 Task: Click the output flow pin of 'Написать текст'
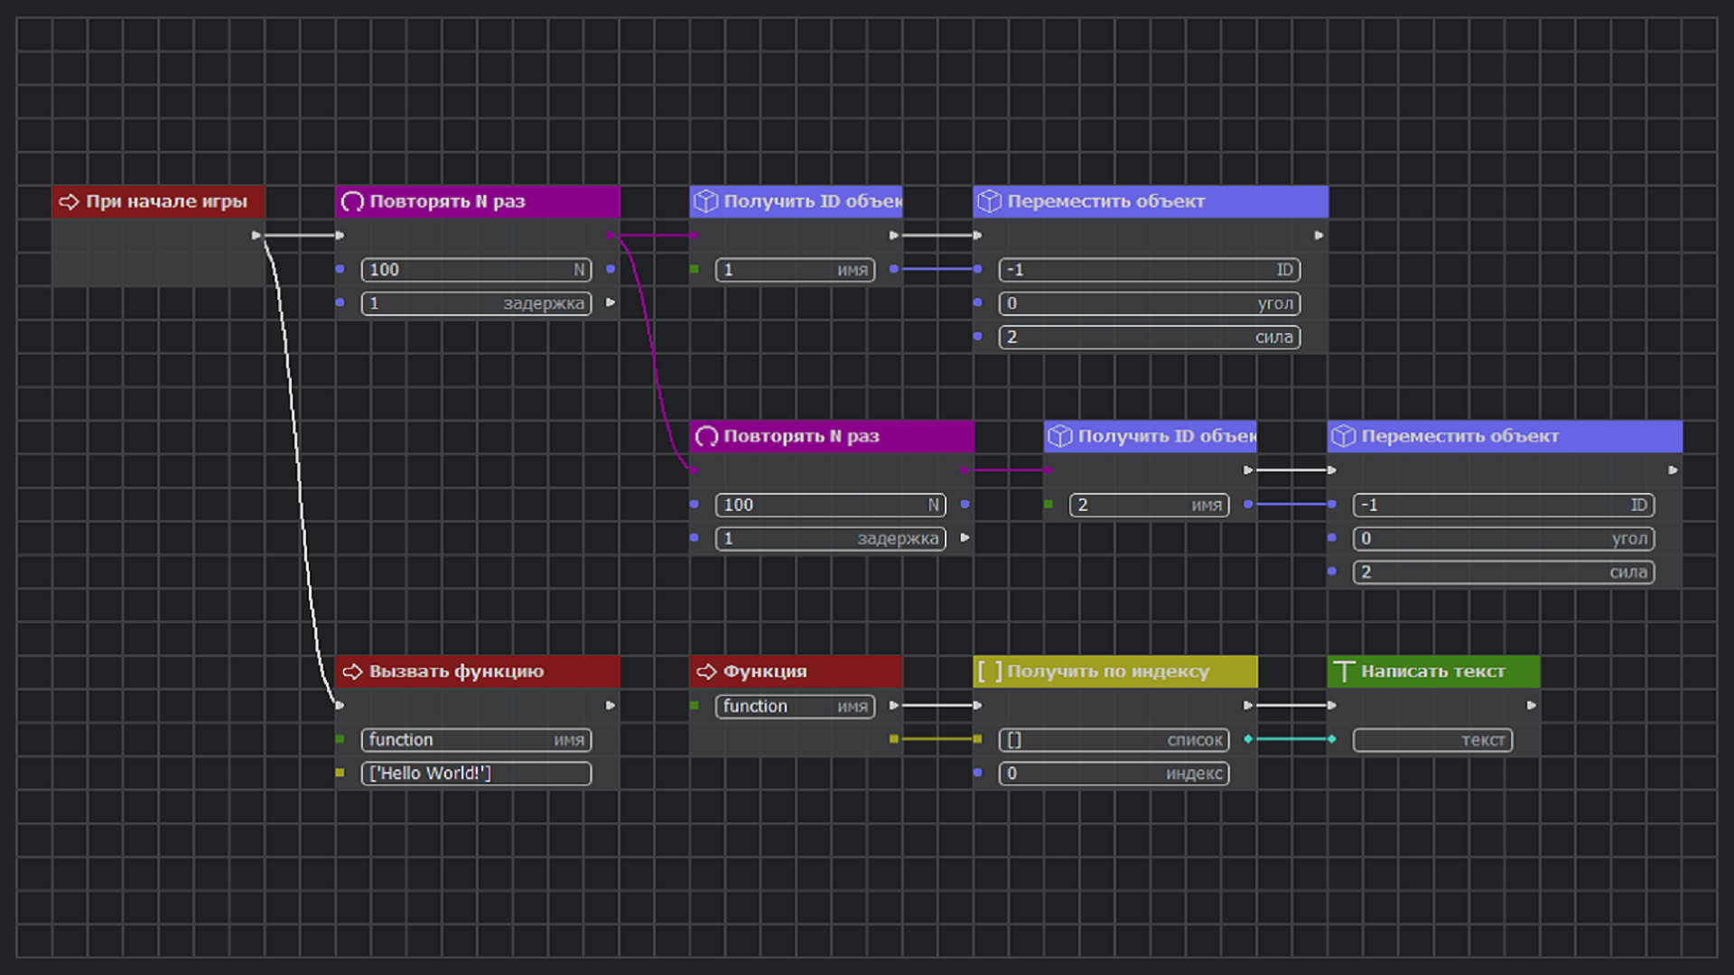(x=1531, y=705)
